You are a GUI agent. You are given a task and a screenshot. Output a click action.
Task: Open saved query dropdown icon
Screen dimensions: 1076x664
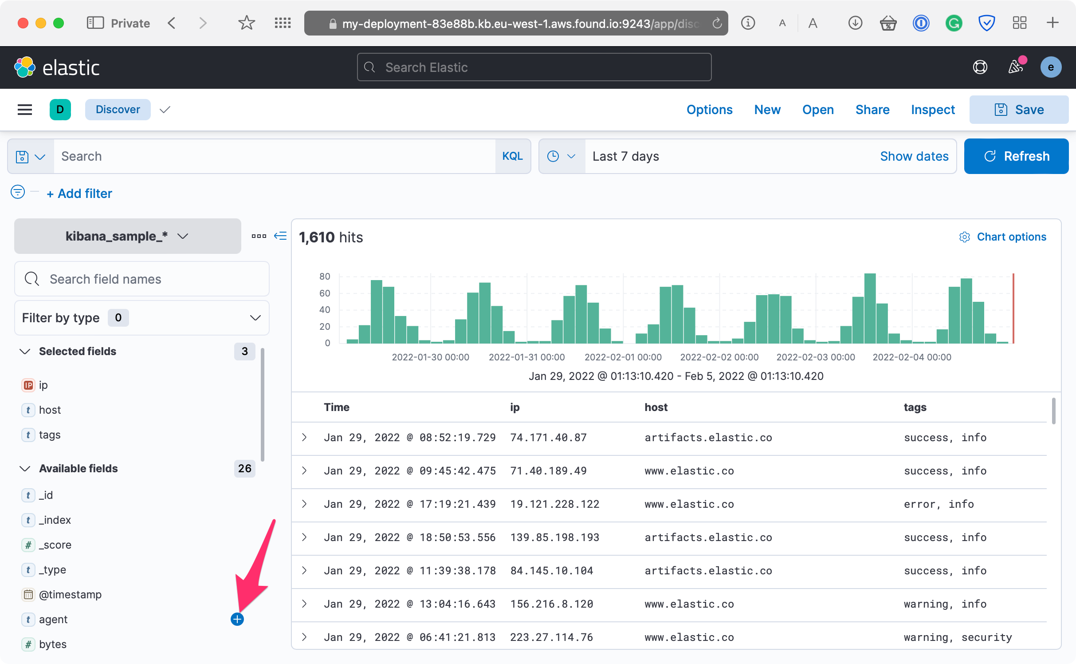point(31,156)
